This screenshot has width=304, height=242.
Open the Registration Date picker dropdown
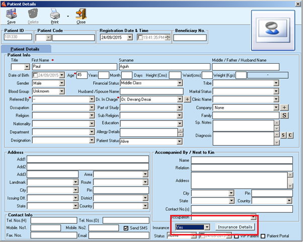(130, 37)
